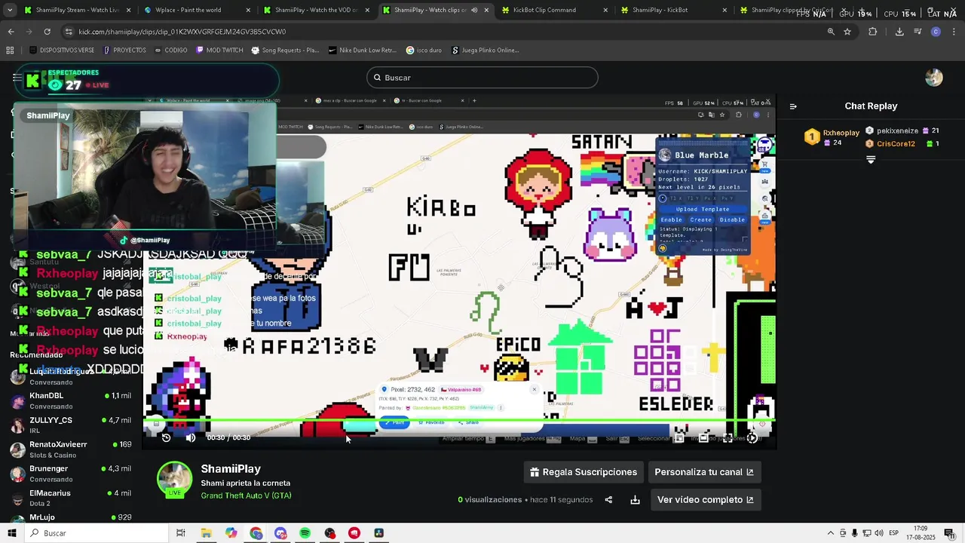Screen dimensions: 965x543
Task: Open Rxheoplay top gifter entry in chat
Action: coord(832,137)
